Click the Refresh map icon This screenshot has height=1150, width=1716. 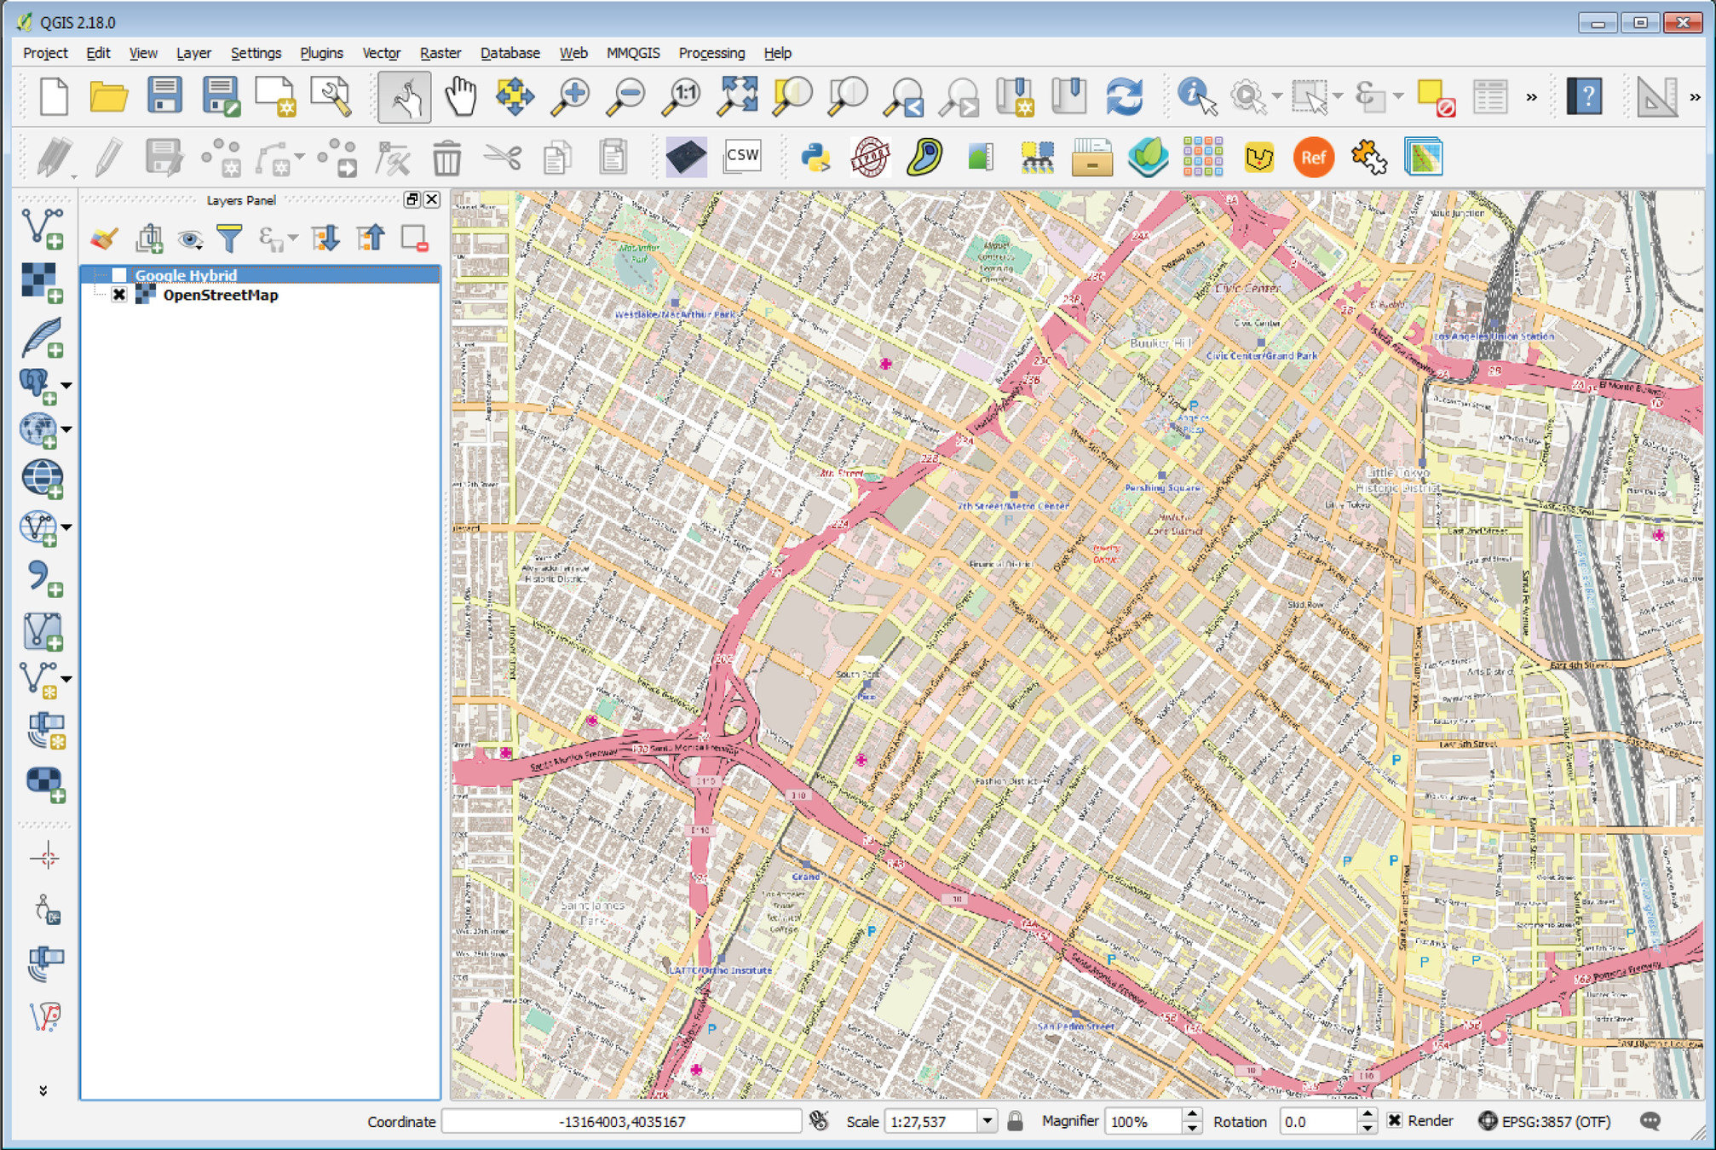click(x=1125, y=96)
